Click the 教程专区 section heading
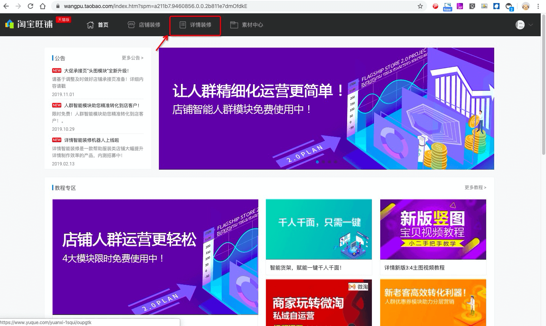This screenshot has height=326, width=546. click(65, 188)
